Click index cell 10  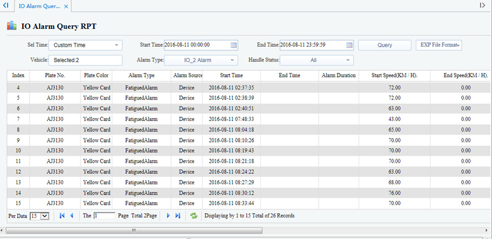click(x=18, y=151)
